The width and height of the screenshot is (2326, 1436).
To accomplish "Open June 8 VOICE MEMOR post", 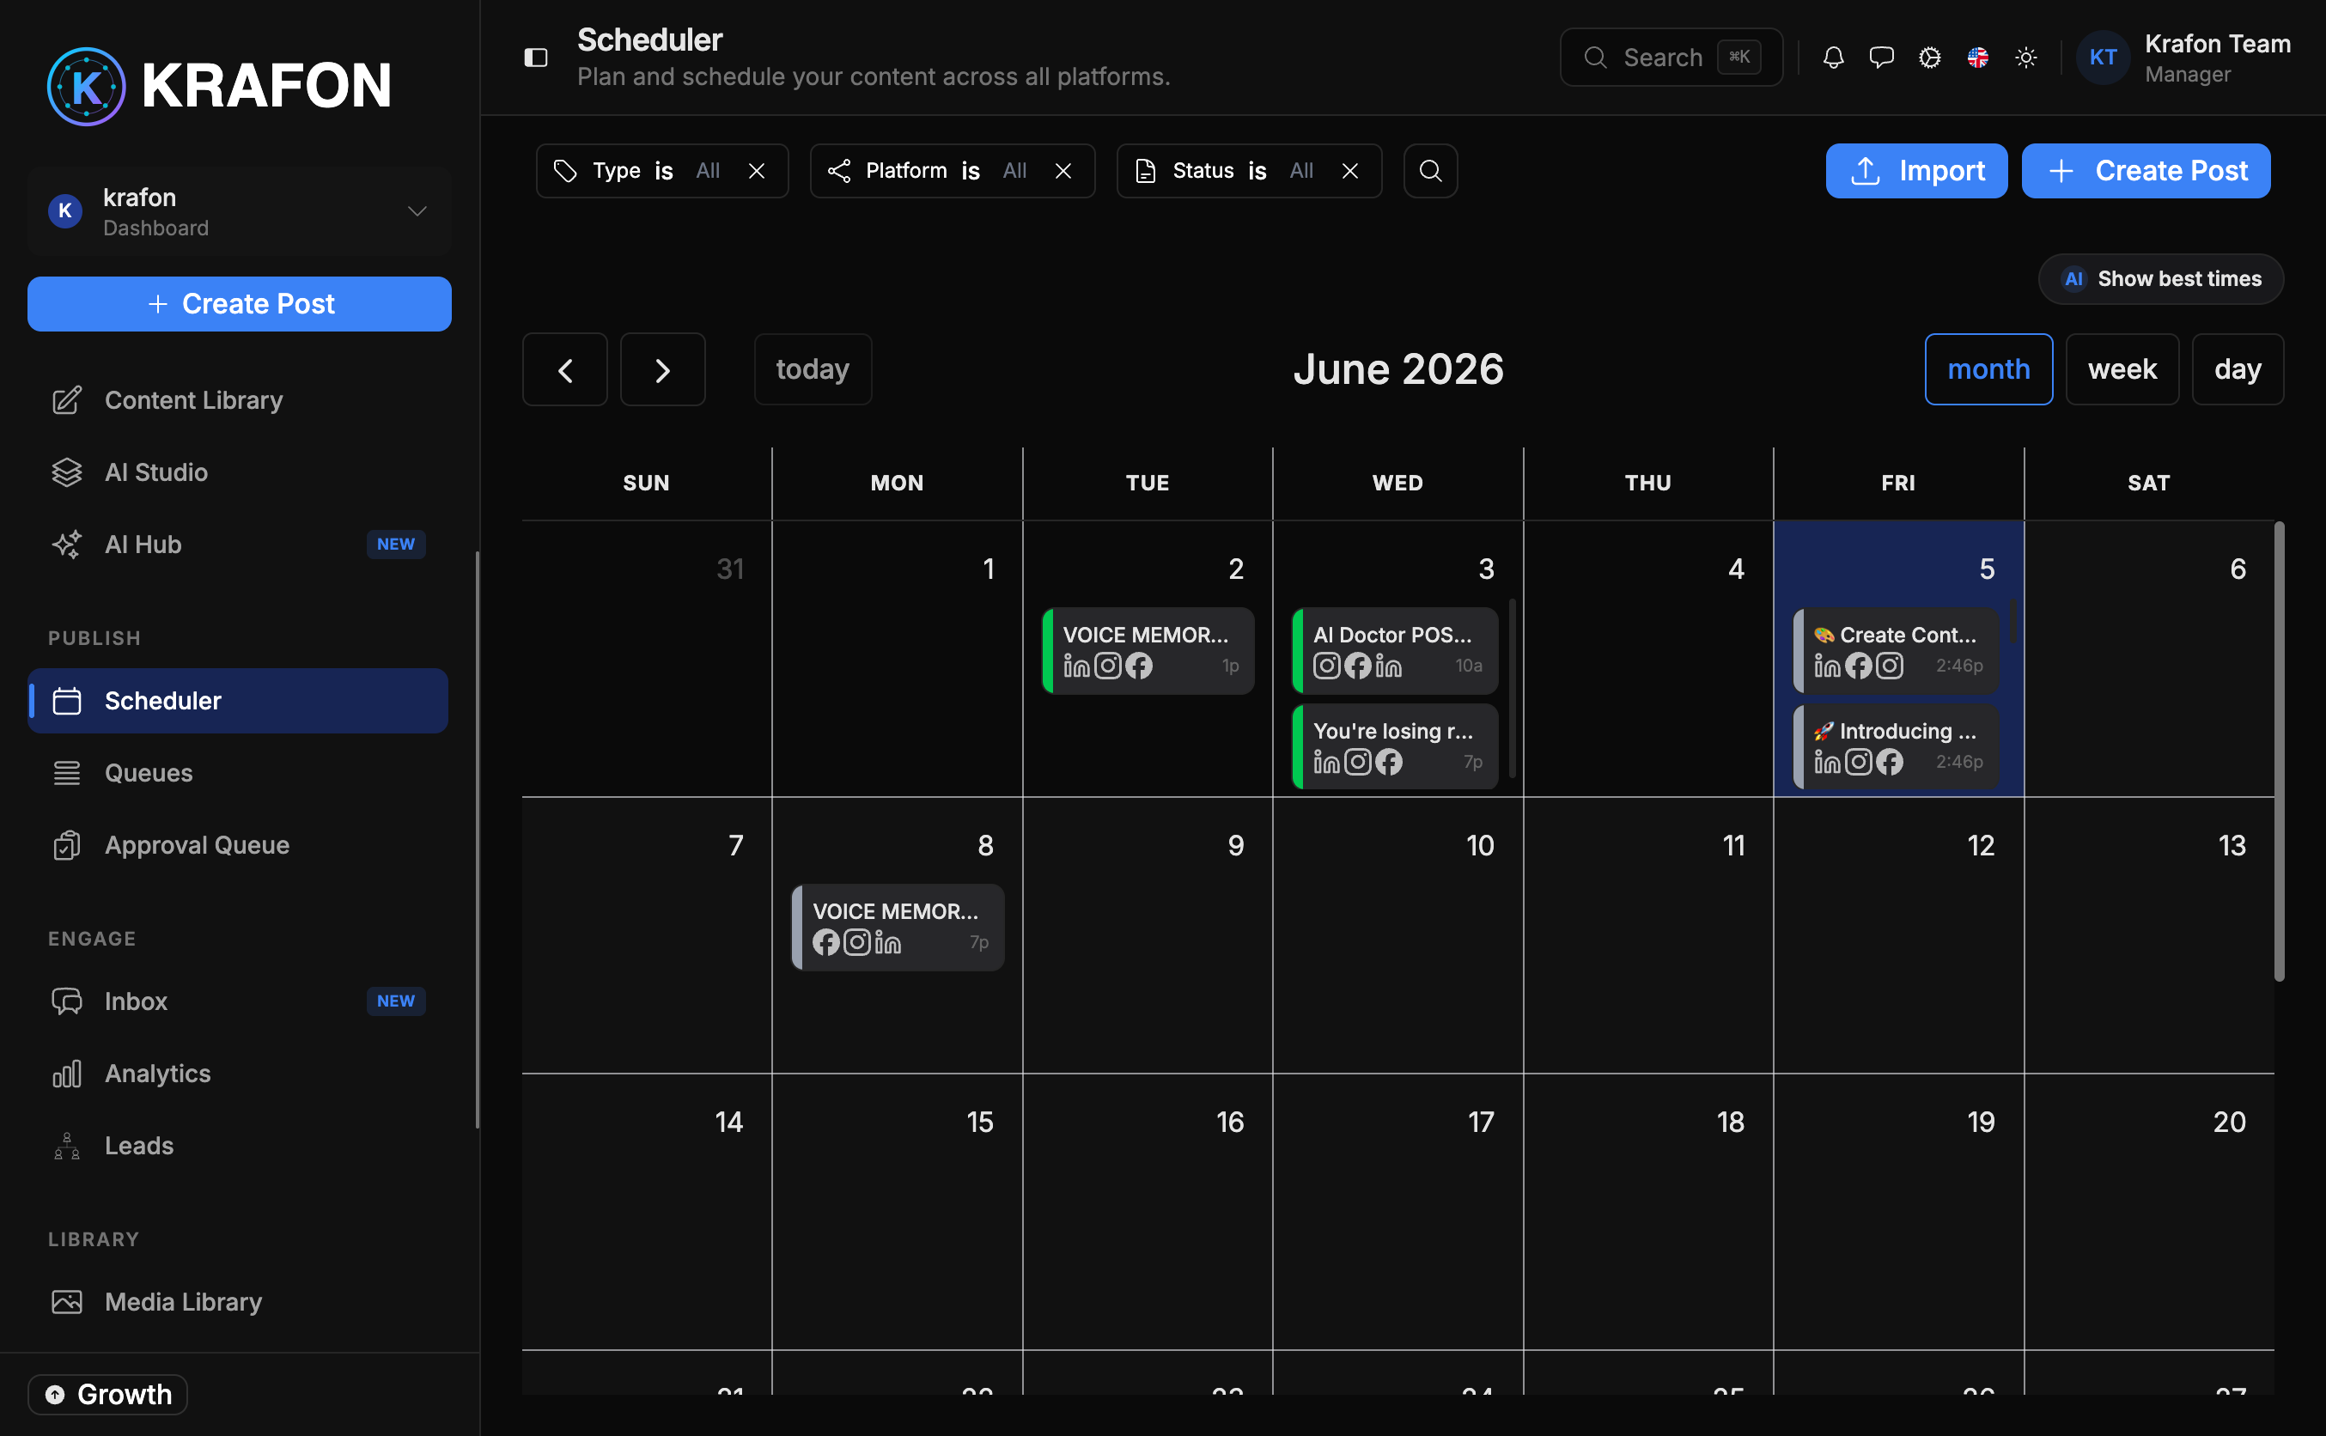I will pos(898,928).
